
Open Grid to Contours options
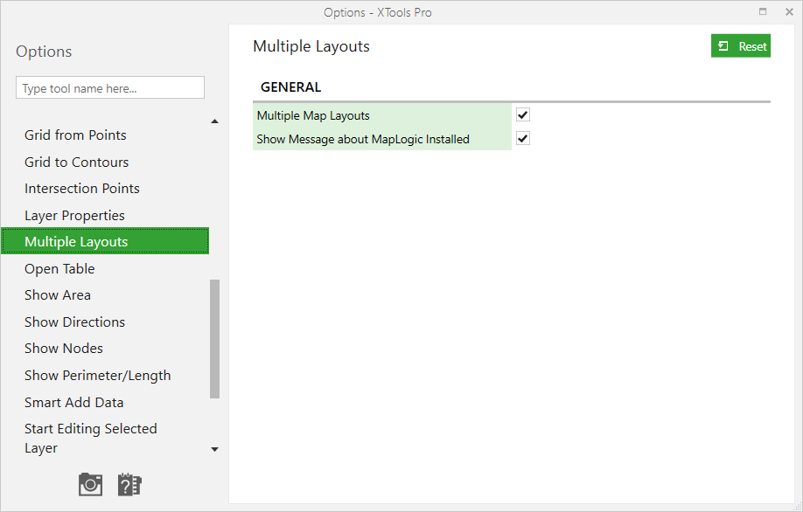[x=77, y=163]
